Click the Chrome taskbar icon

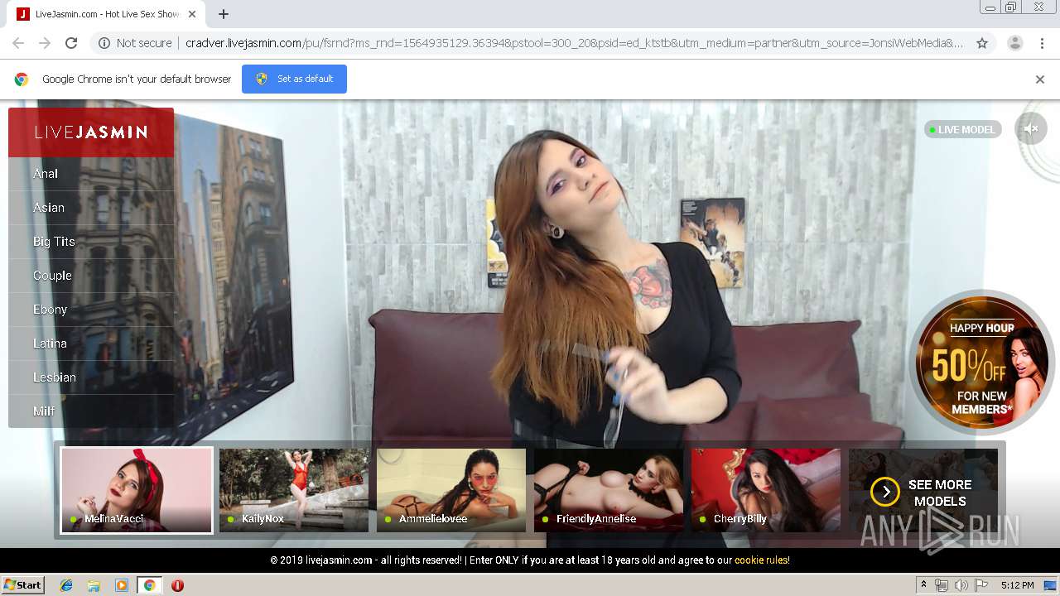[x=149, y=585]
